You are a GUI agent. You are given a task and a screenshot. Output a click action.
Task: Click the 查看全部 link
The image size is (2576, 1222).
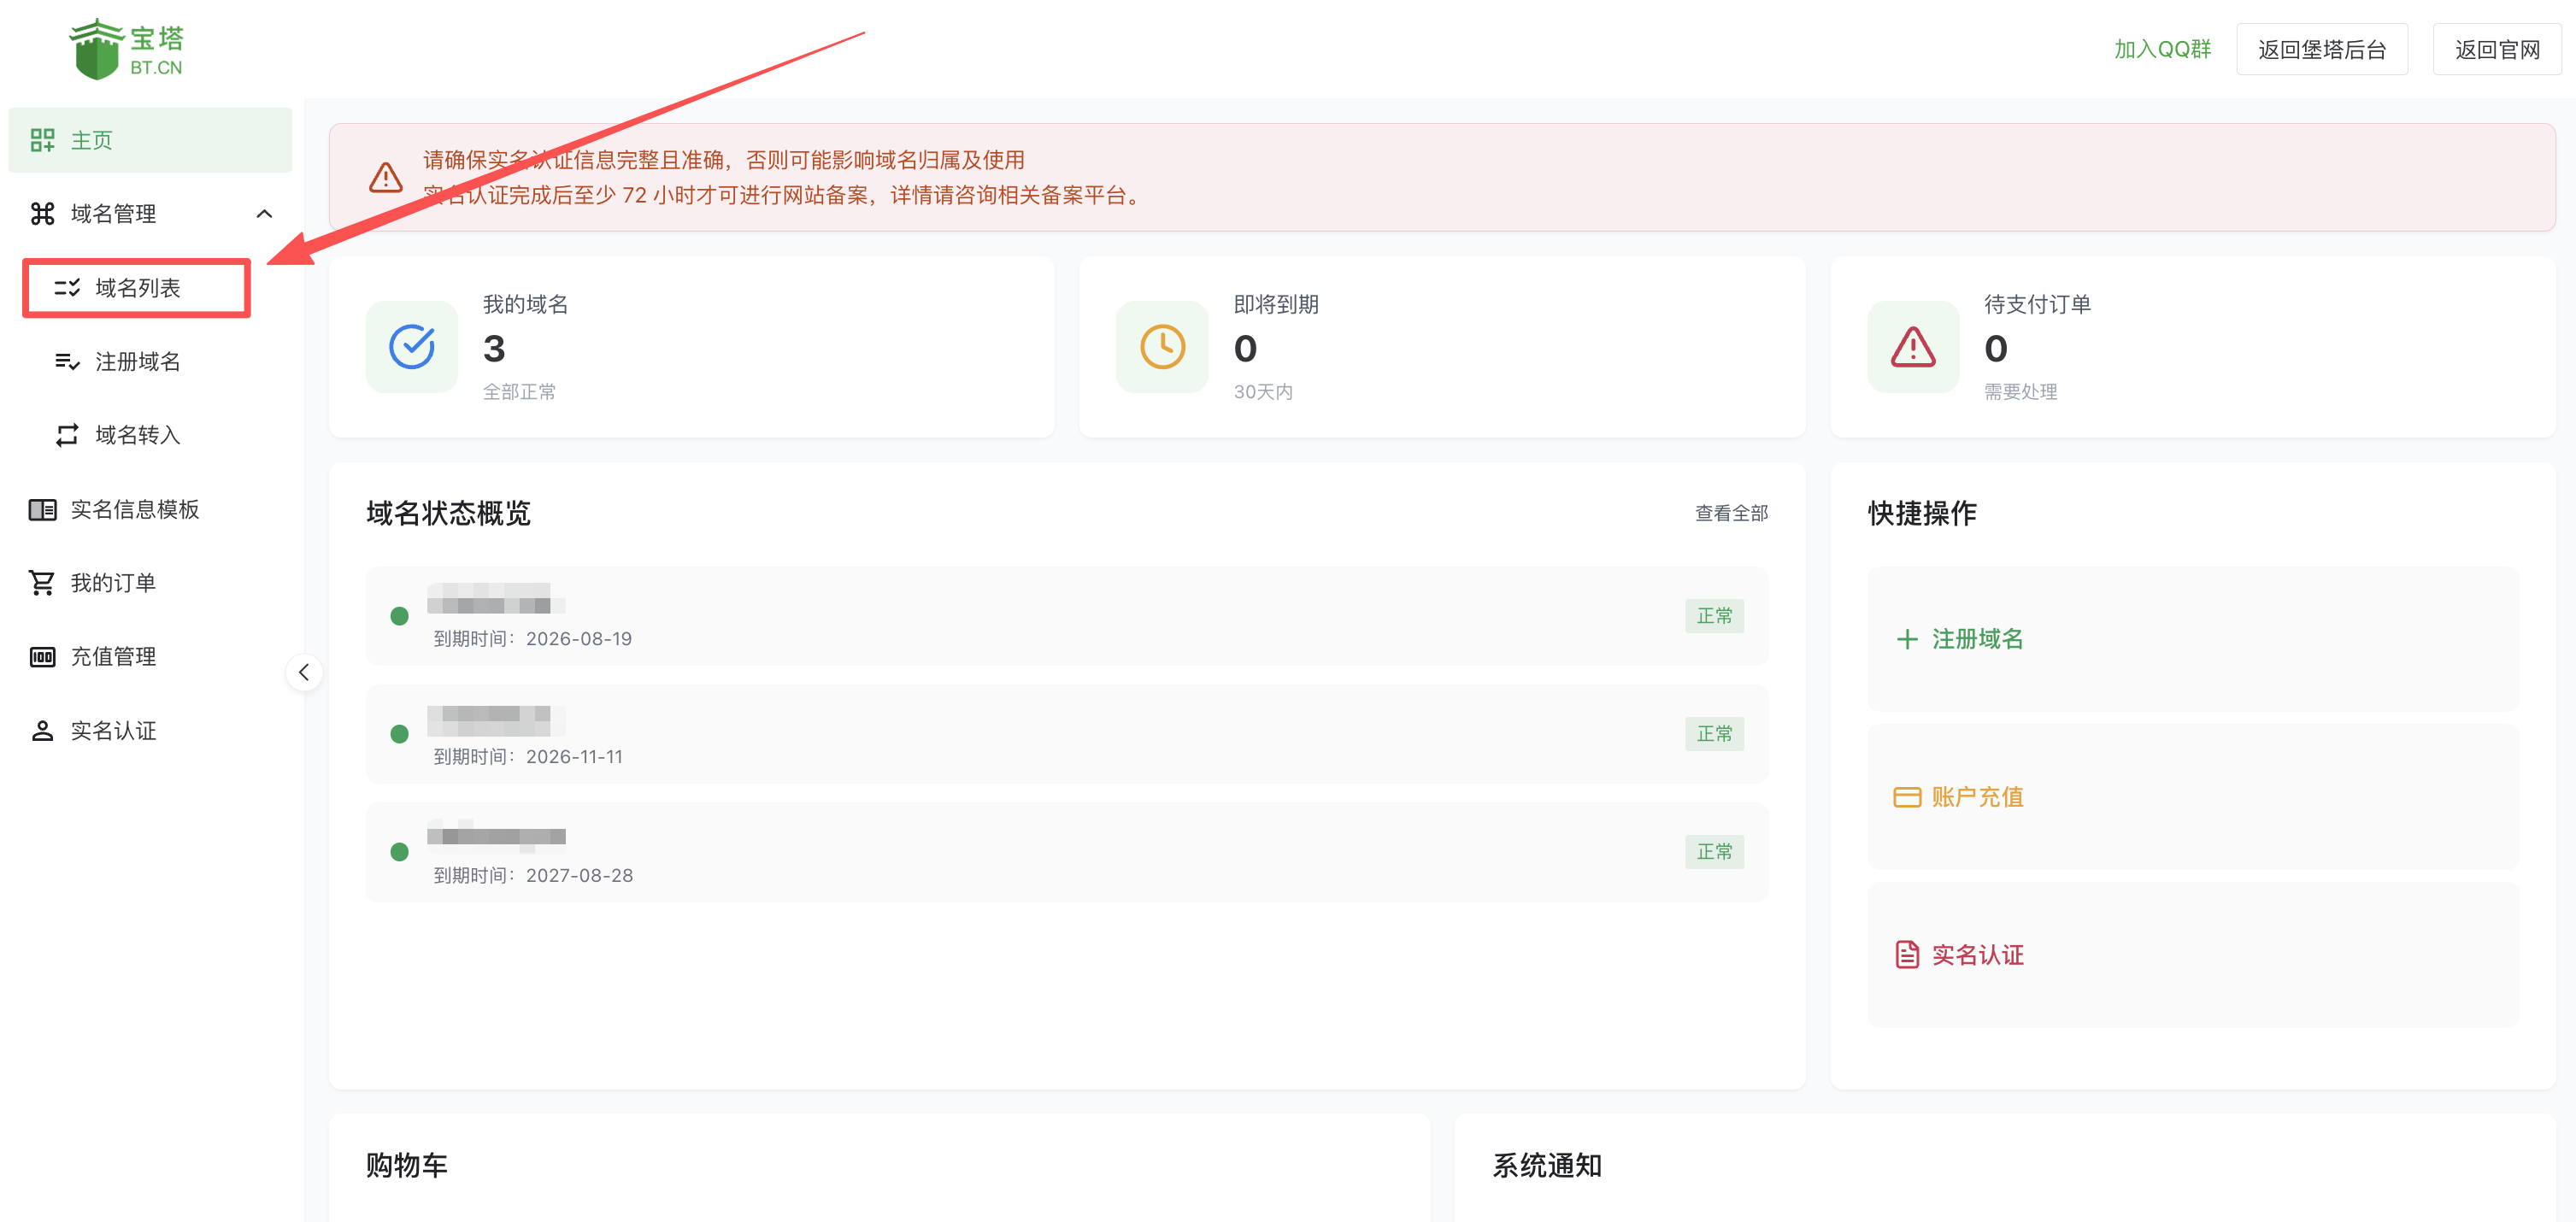coord(1731,512)
